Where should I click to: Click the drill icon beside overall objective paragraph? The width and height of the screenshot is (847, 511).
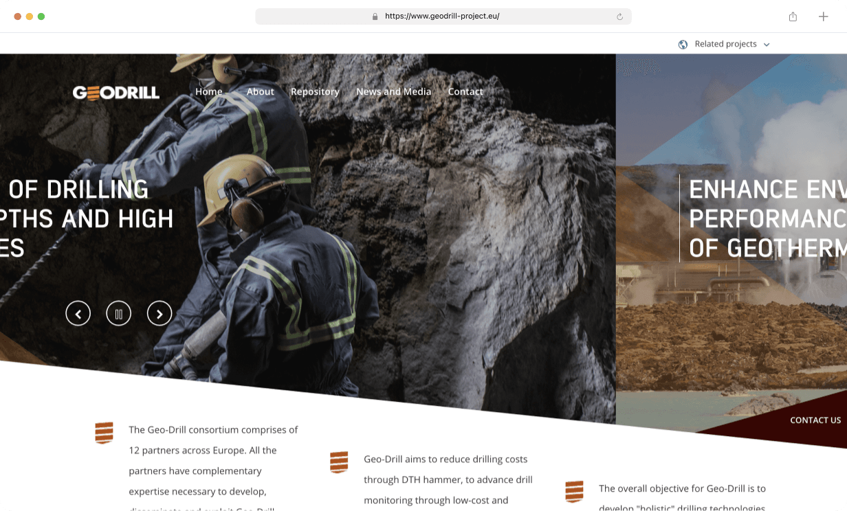click(574, 492)
